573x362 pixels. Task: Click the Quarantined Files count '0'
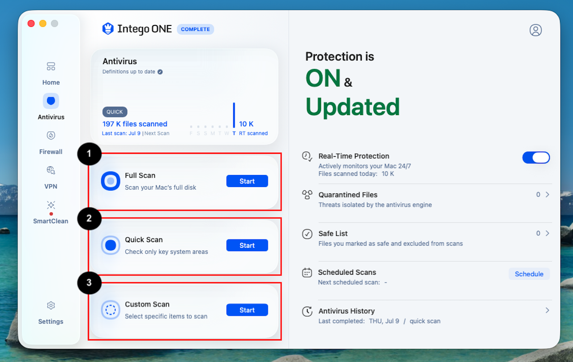coord(538,195)
